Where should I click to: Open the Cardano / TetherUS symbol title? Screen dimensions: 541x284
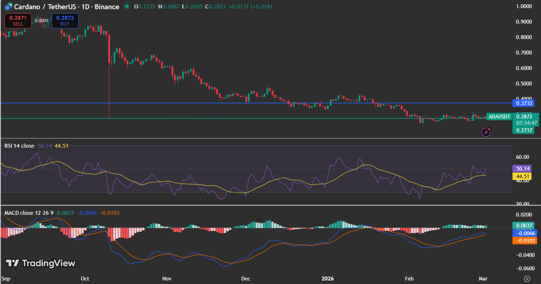coord(67,6)
